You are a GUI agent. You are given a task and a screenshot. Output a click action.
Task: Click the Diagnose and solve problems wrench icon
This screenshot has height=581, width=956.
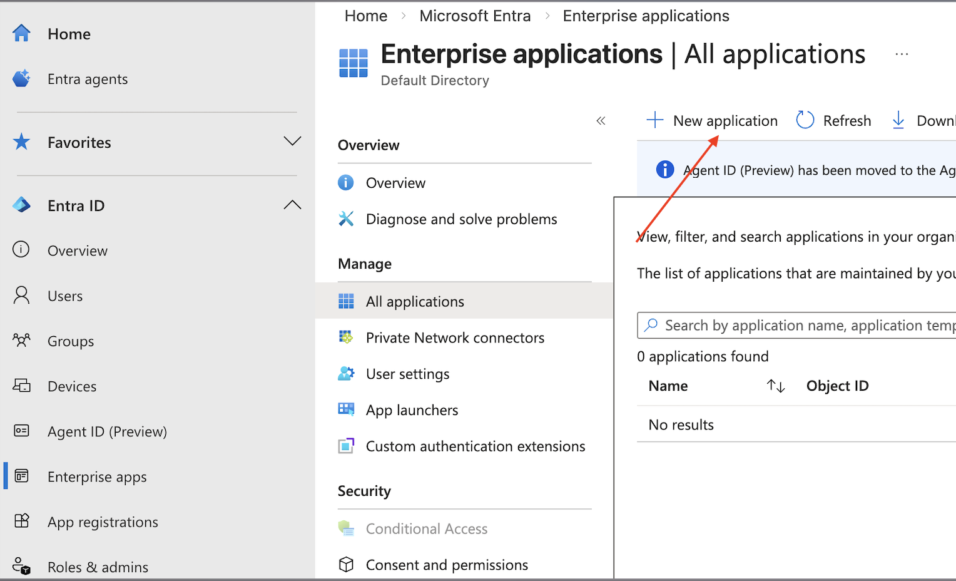(x=346, y=219)
